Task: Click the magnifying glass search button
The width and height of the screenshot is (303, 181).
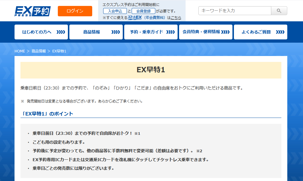Action: tap(279, 11)
